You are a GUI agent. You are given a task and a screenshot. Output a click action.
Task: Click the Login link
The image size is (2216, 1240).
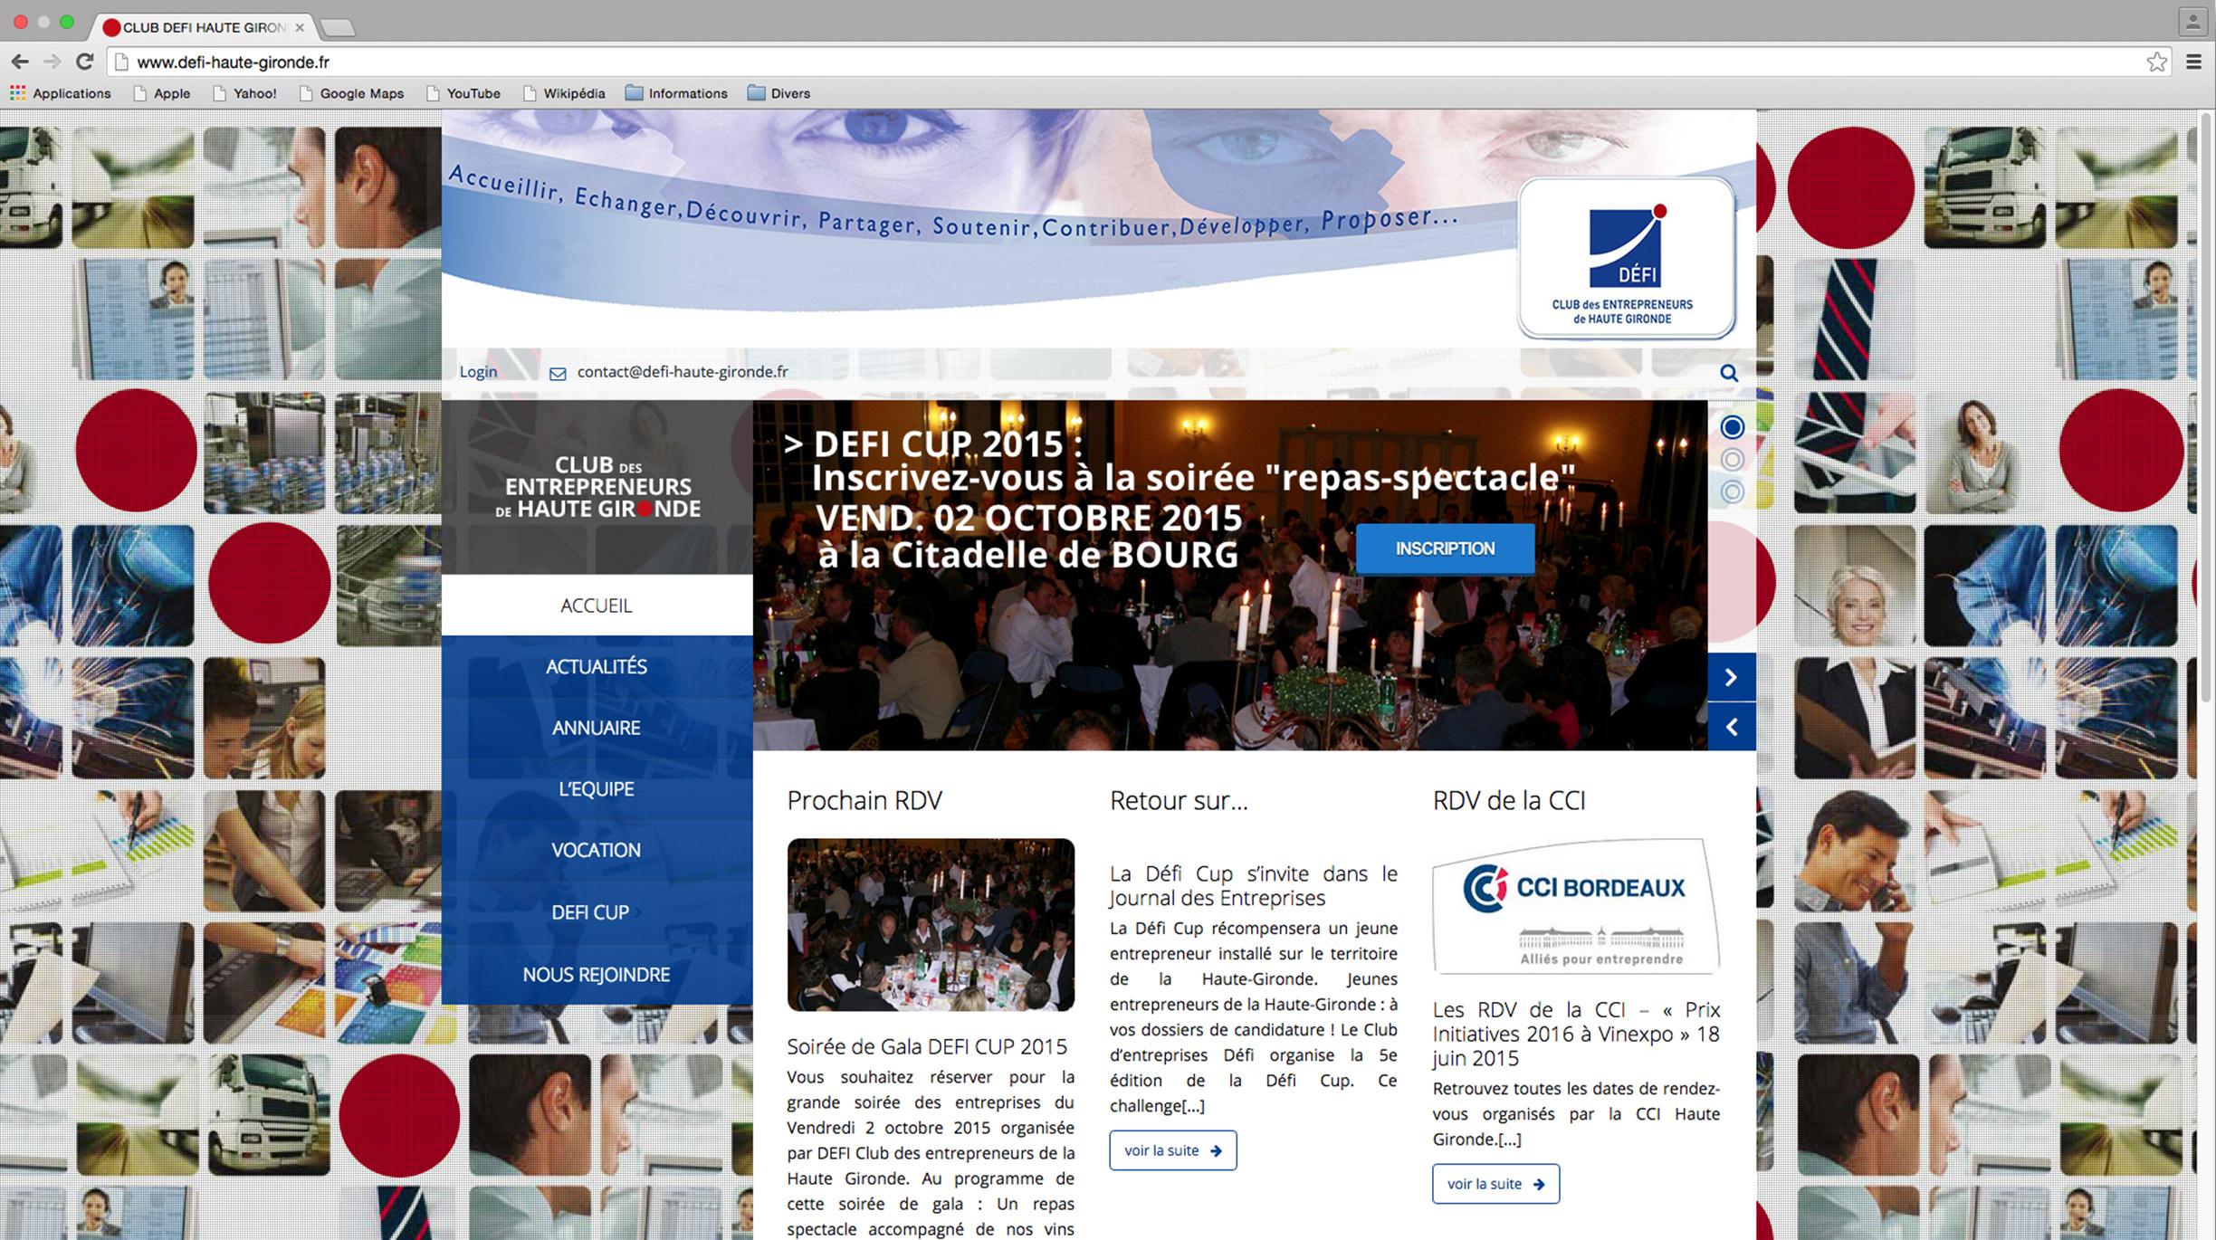pos(478,372)
